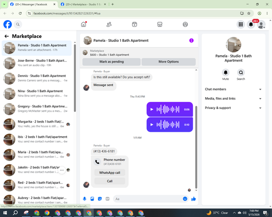Record a voice clip microphone icon
The height and width of the screenshot is (217, 272).
[x=84, y=199]
